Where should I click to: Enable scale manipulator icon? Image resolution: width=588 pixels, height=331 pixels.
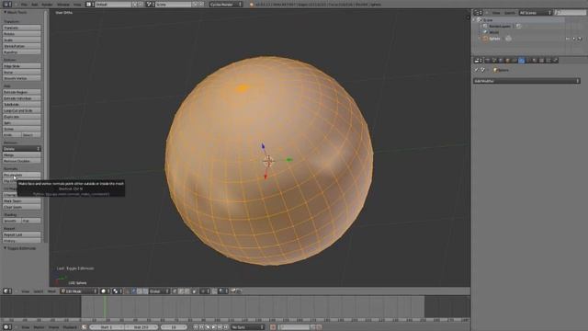tap(145, 291)
